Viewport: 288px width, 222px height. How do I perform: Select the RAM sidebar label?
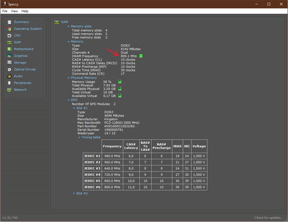(x=17, y=42)
